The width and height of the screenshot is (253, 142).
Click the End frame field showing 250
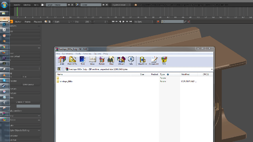pos(83,22)
